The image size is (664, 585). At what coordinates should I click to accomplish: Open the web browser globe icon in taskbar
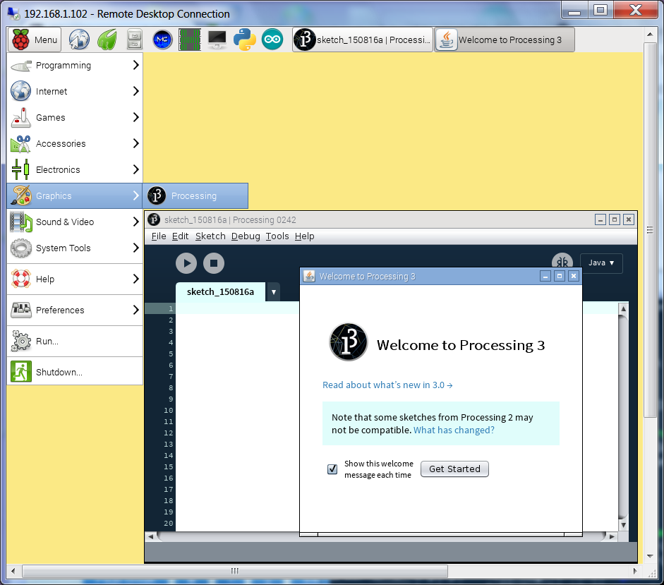[x=79, y=40]
